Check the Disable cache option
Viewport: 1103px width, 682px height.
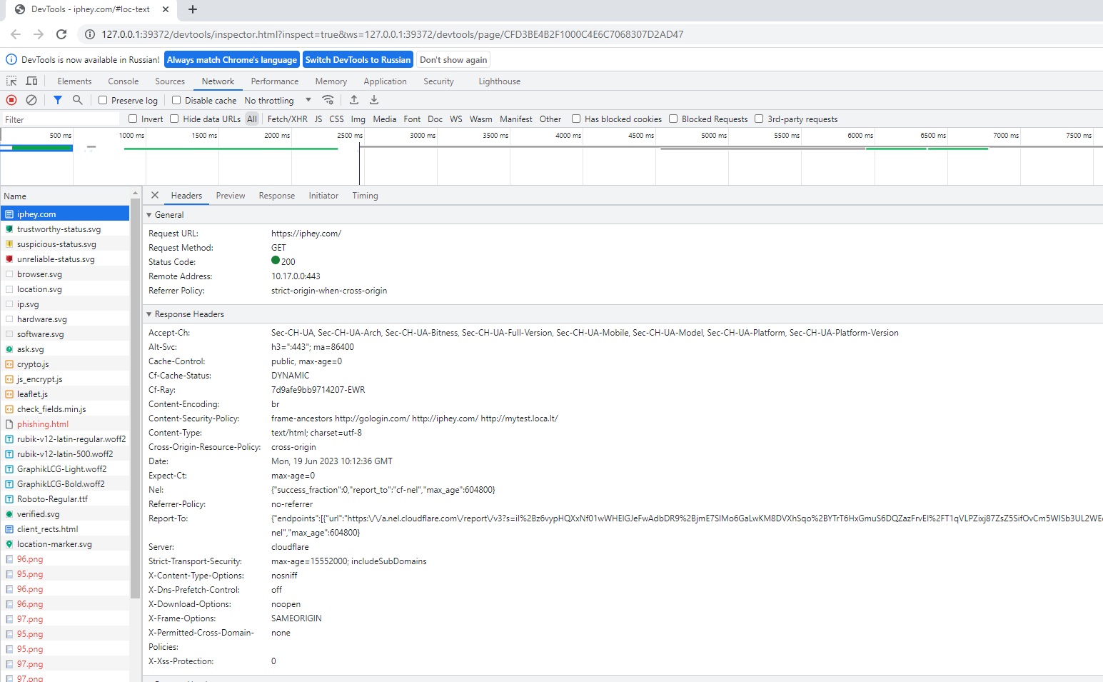tap(176, 101)
